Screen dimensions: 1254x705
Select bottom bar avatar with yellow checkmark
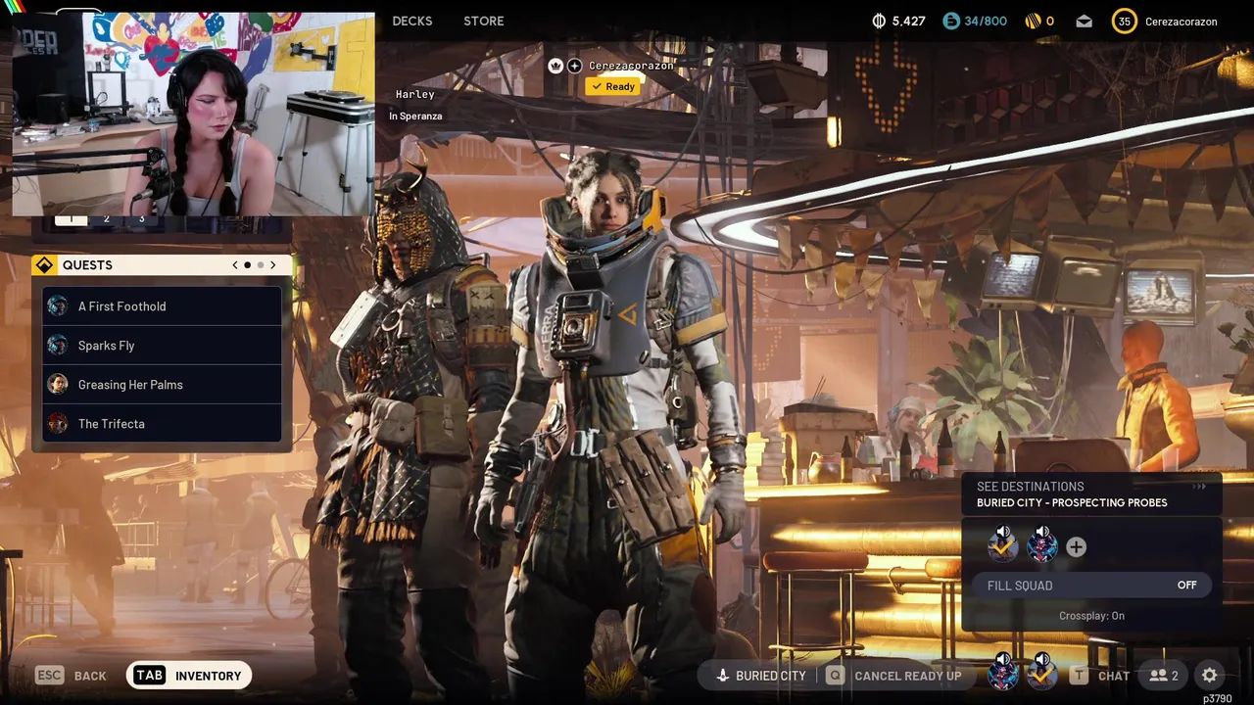(1041, 674)
